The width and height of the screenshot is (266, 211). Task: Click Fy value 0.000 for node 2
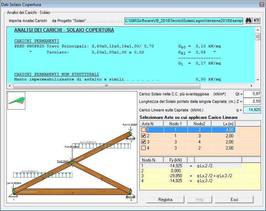tap(176, 171)
